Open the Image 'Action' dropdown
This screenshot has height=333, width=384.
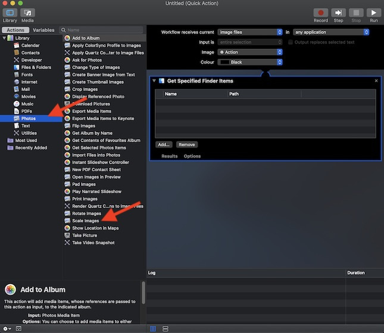249,52
